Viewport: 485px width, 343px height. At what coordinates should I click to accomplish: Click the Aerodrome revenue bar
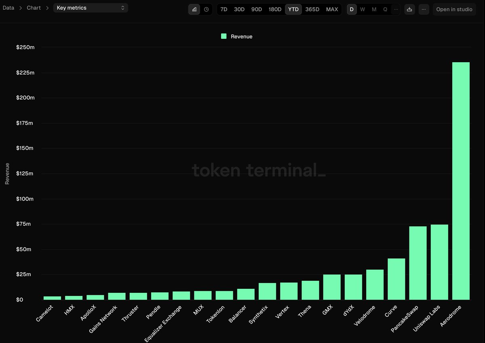tap(461, 181)
